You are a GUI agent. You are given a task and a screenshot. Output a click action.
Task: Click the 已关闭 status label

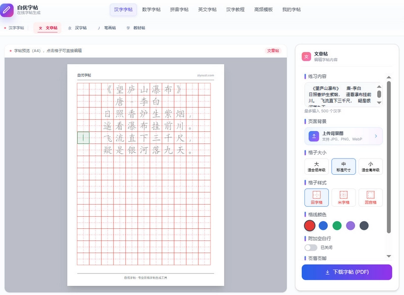326,248
